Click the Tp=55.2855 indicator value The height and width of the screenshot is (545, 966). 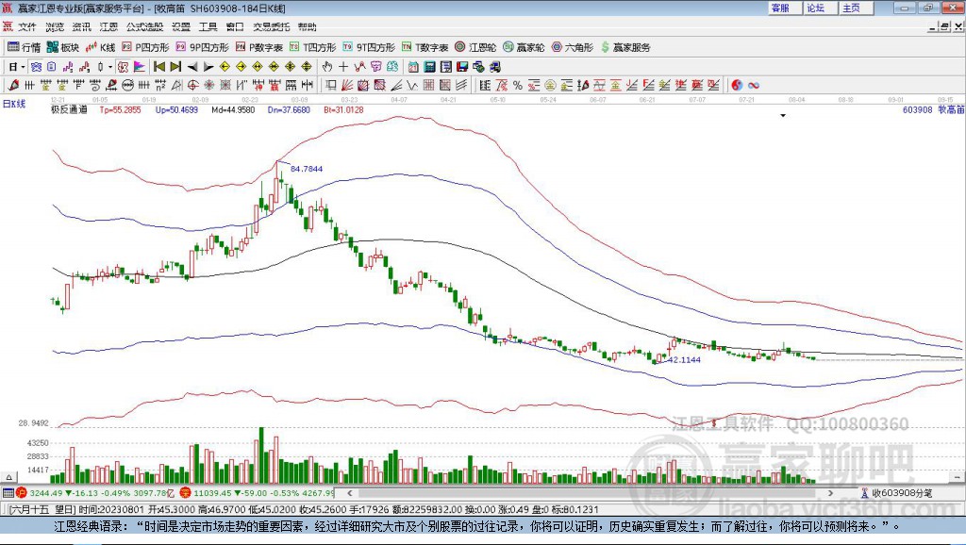point(120,109)
